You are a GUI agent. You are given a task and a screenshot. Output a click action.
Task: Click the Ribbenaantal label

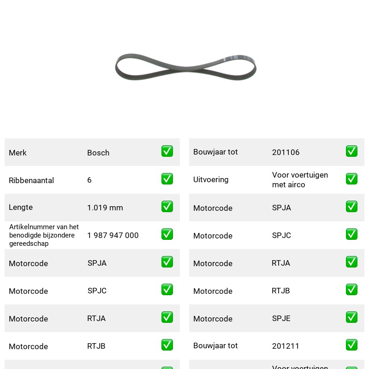coord(31,180)
